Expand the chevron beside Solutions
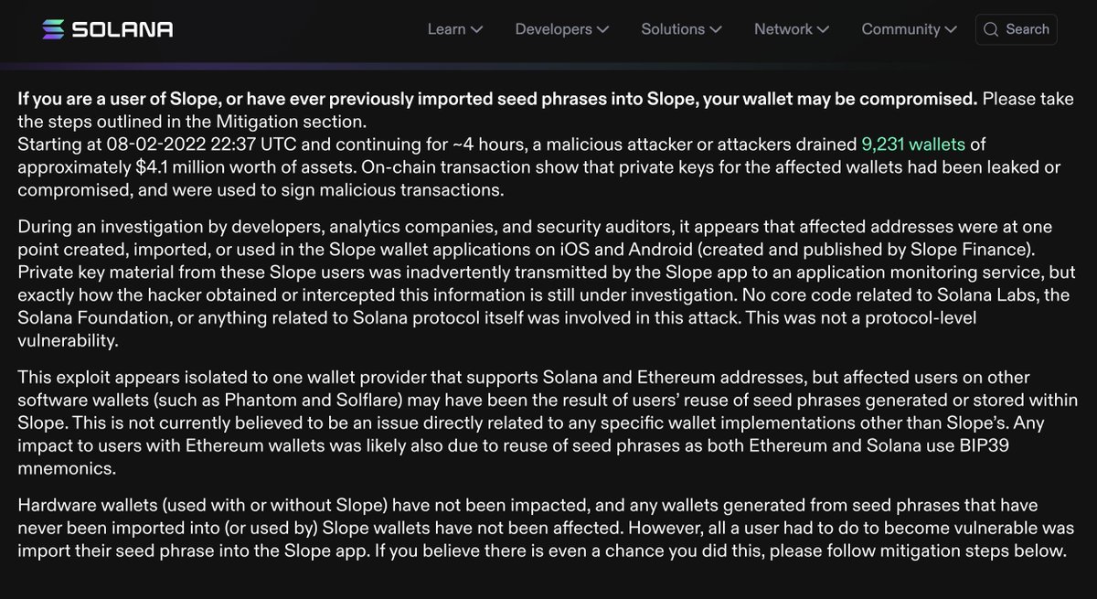1097x599 pixels. coord(716,29)
